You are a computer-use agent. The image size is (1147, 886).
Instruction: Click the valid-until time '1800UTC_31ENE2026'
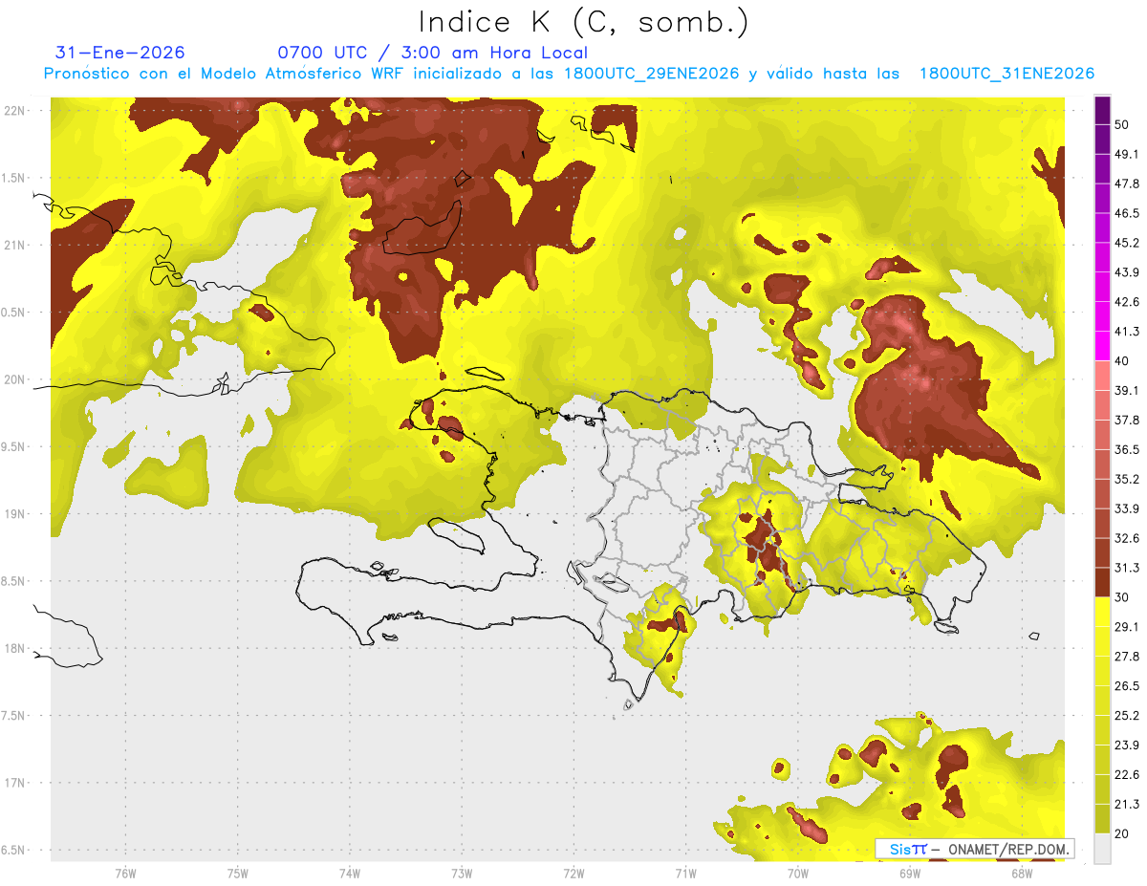(1006, 74)
